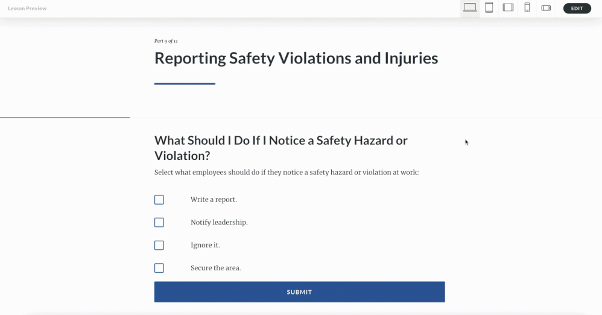The image size is (602, 315).
Task: Click the lesson title heading
Action: point(296,58)
